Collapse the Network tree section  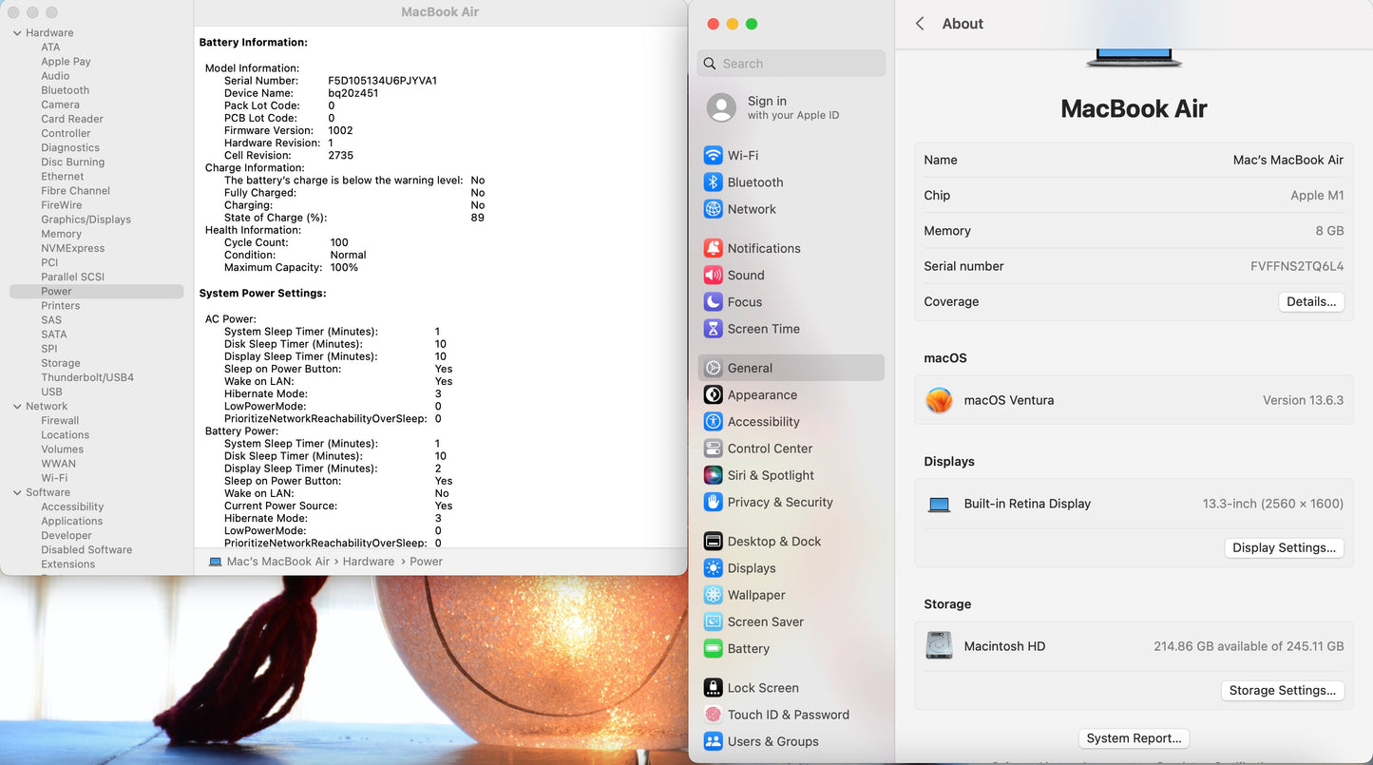click(x=17, y=407)
